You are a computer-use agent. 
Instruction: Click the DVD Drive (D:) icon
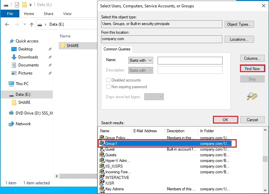click(11, 113)
